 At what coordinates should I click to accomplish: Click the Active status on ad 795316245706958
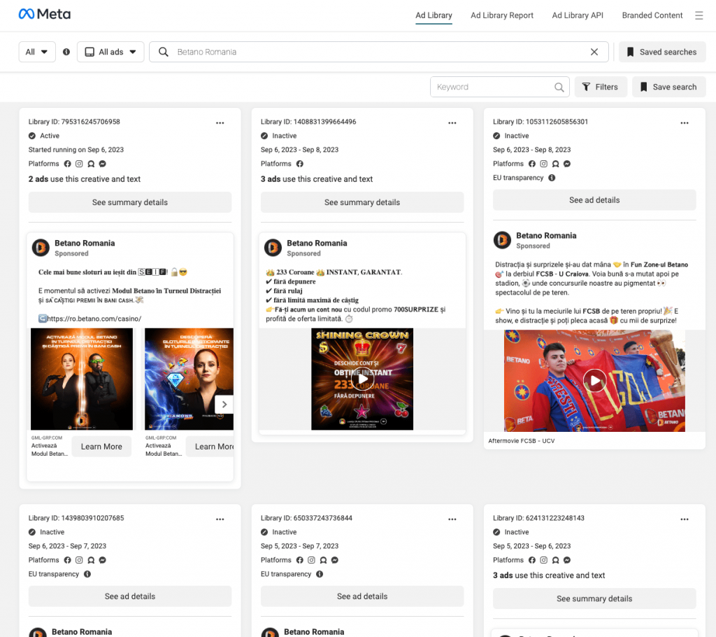click(44, 136)
